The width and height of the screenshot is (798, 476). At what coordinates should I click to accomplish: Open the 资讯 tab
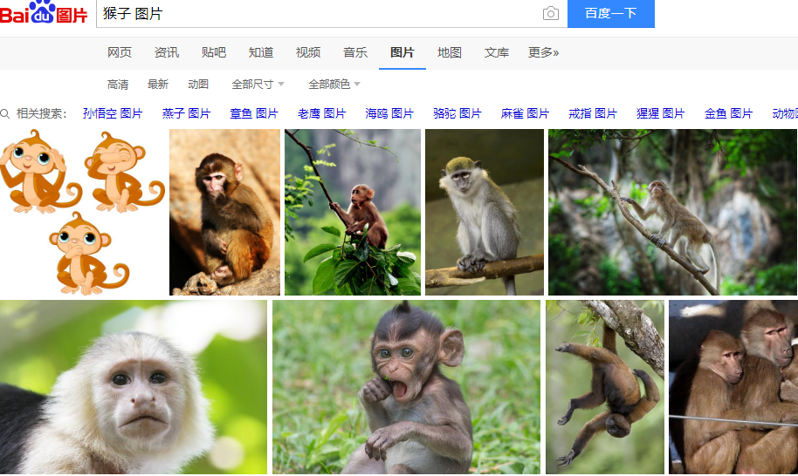(167, 52)
